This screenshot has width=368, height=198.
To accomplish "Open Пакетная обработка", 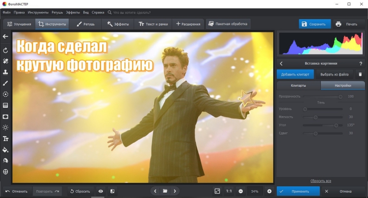I will [x=228, y=24].
